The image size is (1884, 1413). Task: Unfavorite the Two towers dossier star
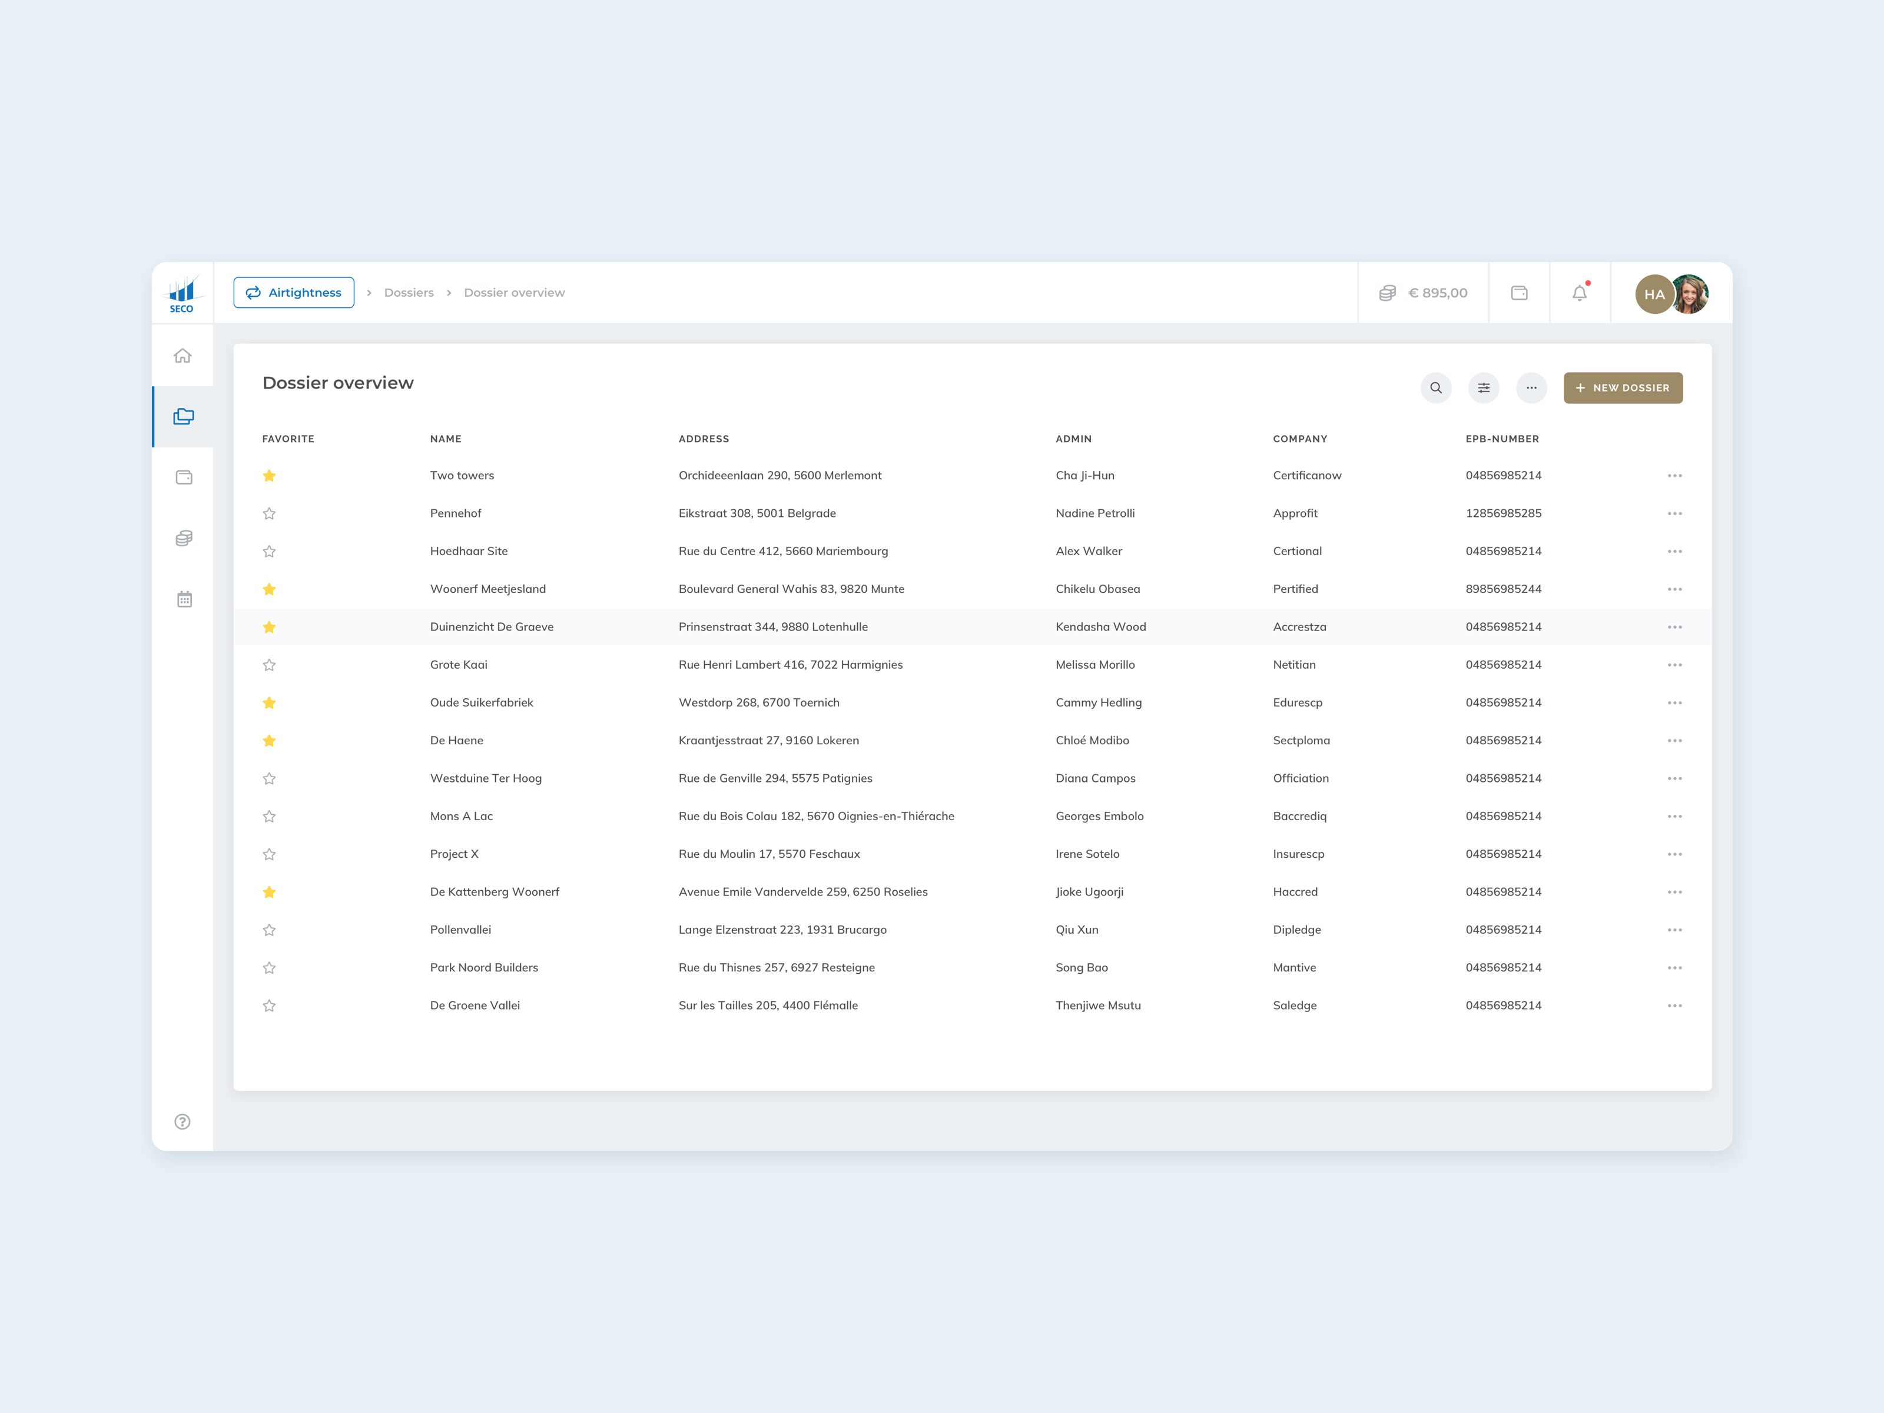click(x=269, y=475)
